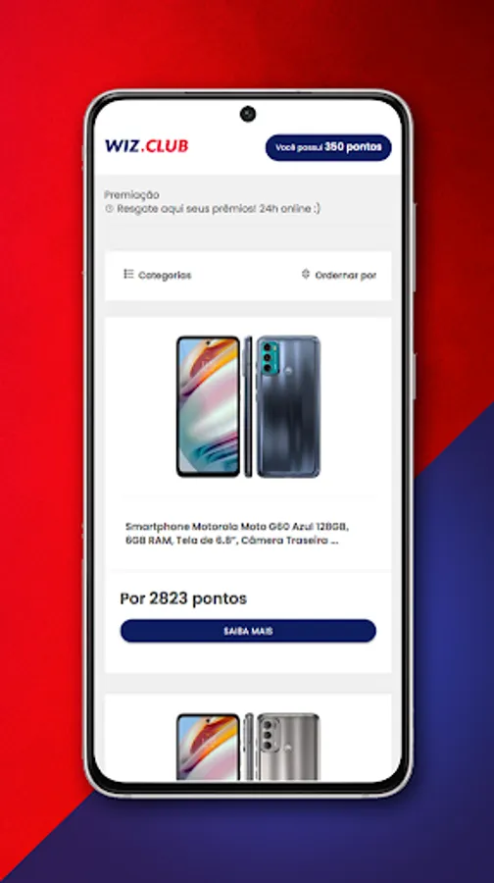
Task: Tap the phone's front camera punch hole
Action: click(248, 114)
